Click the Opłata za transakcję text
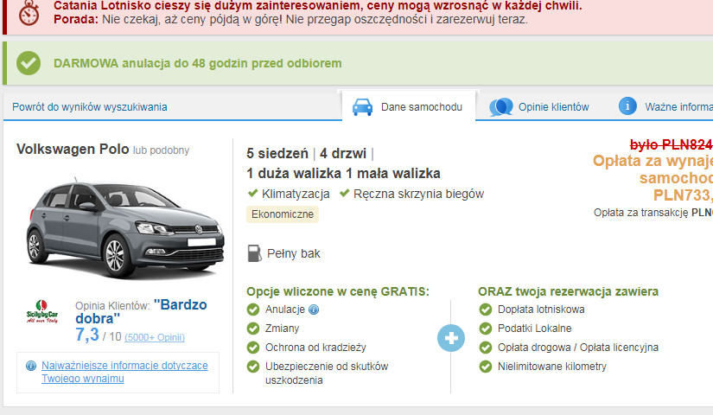 (x=653, y=213)
